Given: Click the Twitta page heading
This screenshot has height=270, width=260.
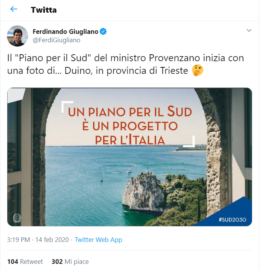Looking at the screenshot, I should [x=44, y=10].
